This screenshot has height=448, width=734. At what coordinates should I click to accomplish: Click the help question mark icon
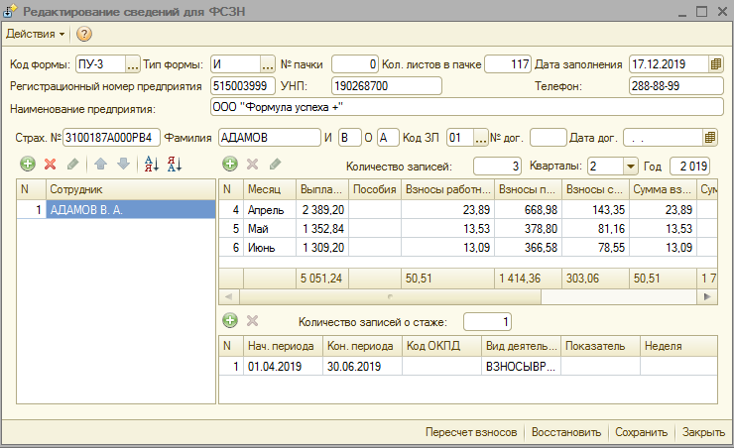84,35
